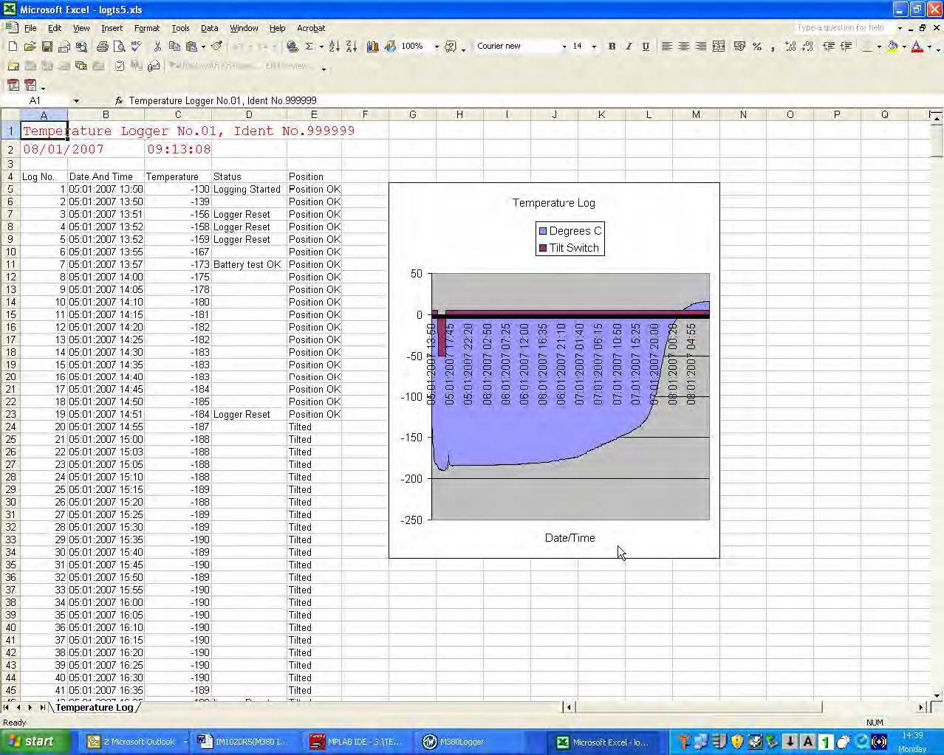Click the Cut scissors icon
The height and width of the screenshot is (755, 944).
point(157,46)
